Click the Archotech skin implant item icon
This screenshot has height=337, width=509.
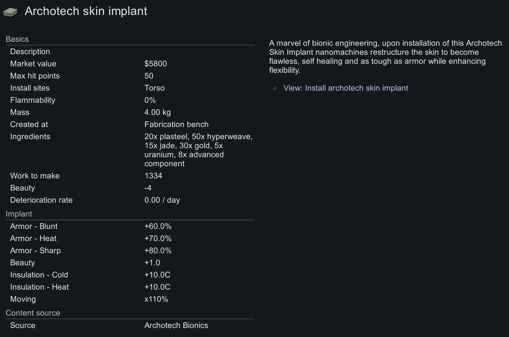point(10,12)
